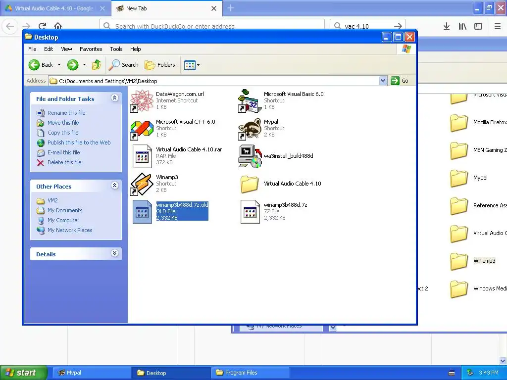Open My Documents in Other Places
This screenshot has height=380, width=507.
click(x=65, y=210)
